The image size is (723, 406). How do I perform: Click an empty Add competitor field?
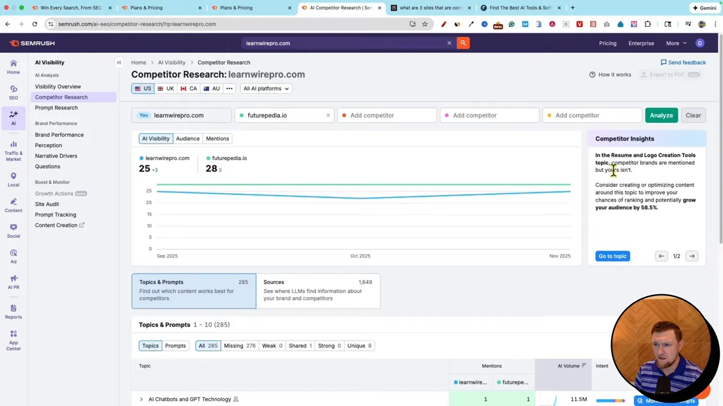click(372, 115)
